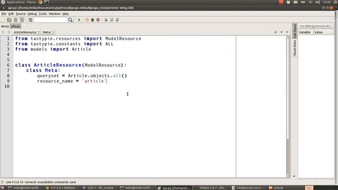The height and width of the screenshot is (190, 338).
Task: Click scrollbar up arrow in editor
Action: coord(288,37)
